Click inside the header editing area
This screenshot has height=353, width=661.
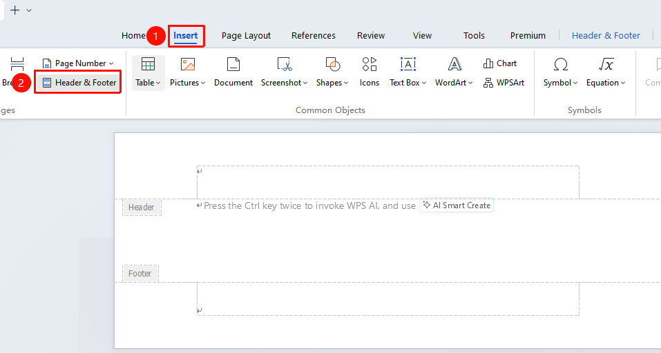pos(388,182)
